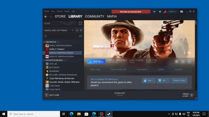Show game information icon
This screenshot has height=117, width=209.
(183, 61)
